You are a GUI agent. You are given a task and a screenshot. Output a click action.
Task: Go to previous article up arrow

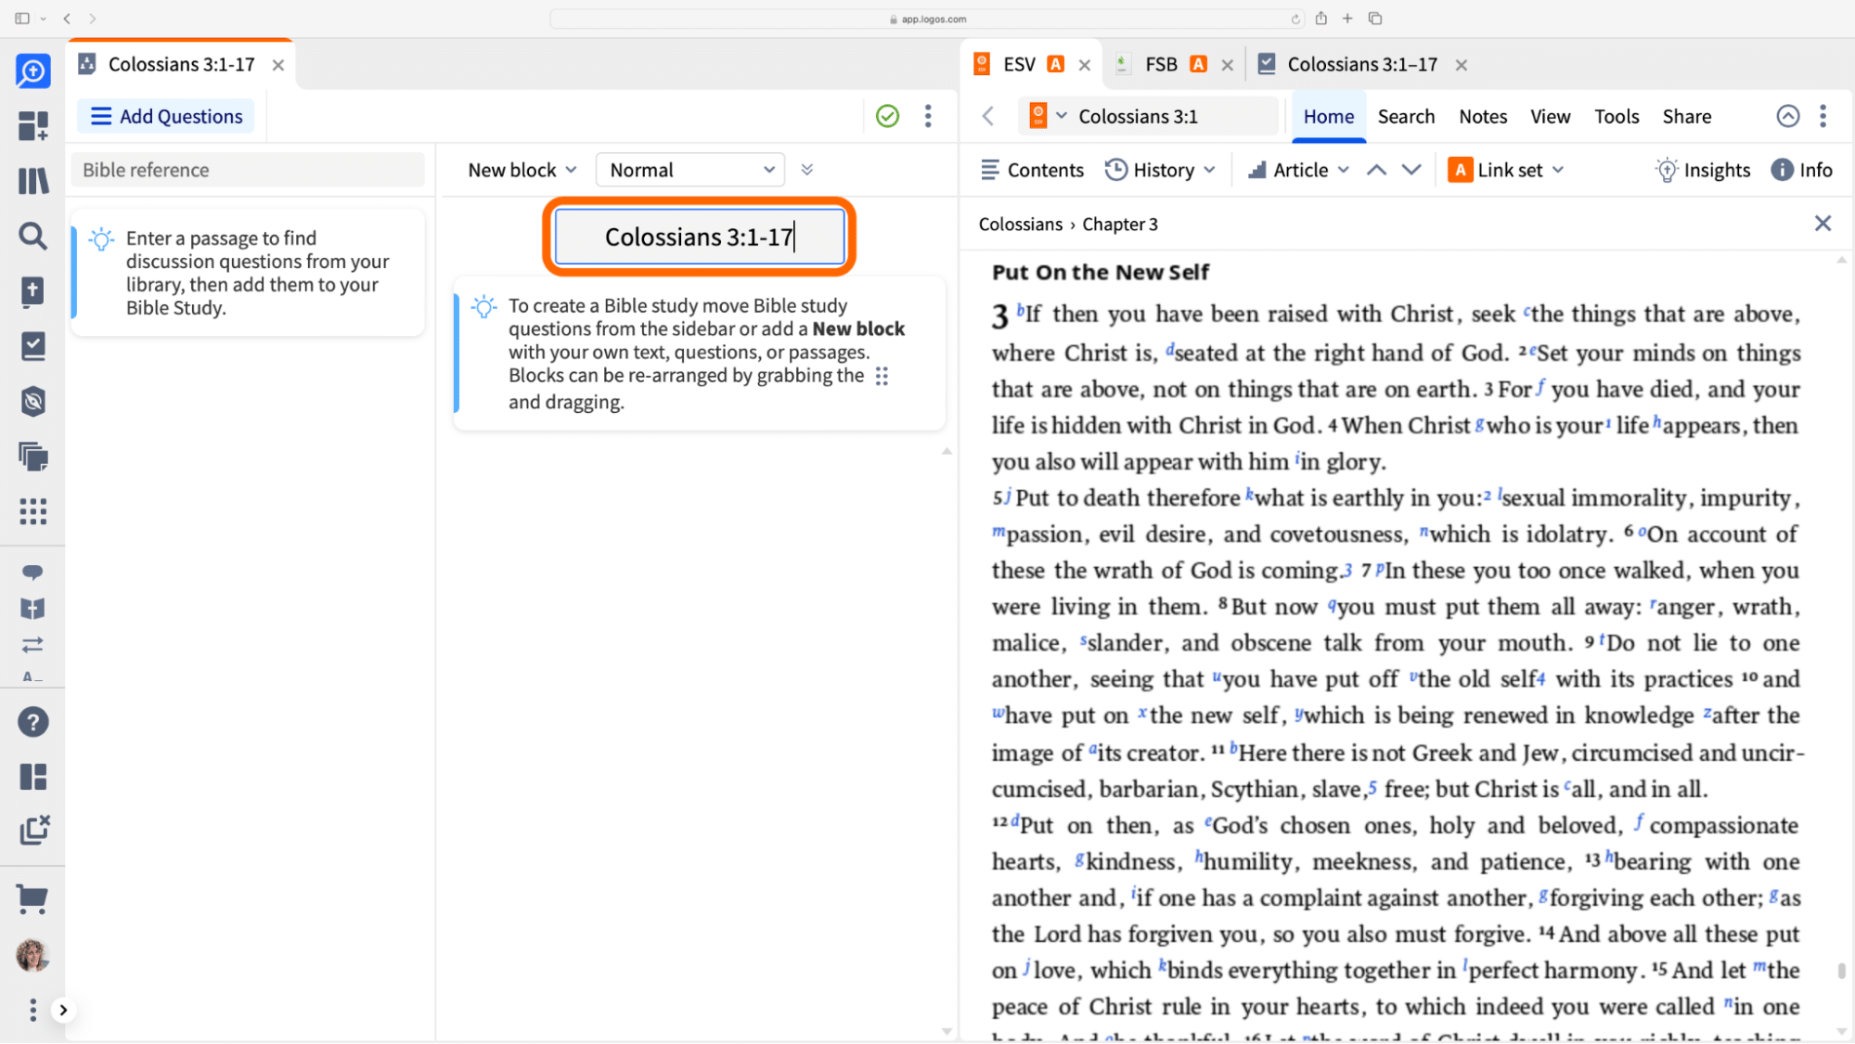1377,170
